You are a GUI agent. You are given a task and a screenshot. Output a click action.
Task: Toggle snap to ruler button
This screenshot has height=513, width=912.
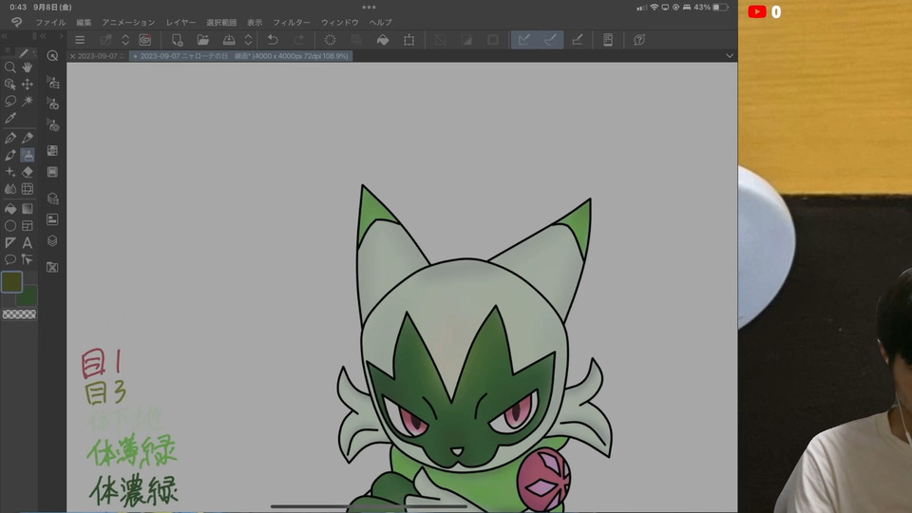tap(522, 40)
